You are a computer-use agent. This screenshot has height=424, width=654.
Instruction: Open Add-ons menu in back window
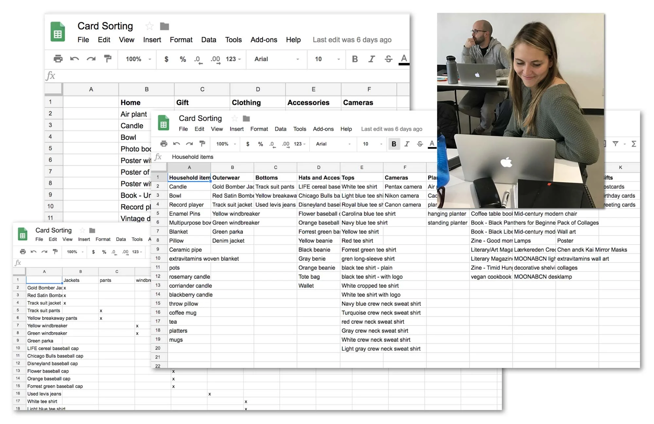(x=264, y=40)
